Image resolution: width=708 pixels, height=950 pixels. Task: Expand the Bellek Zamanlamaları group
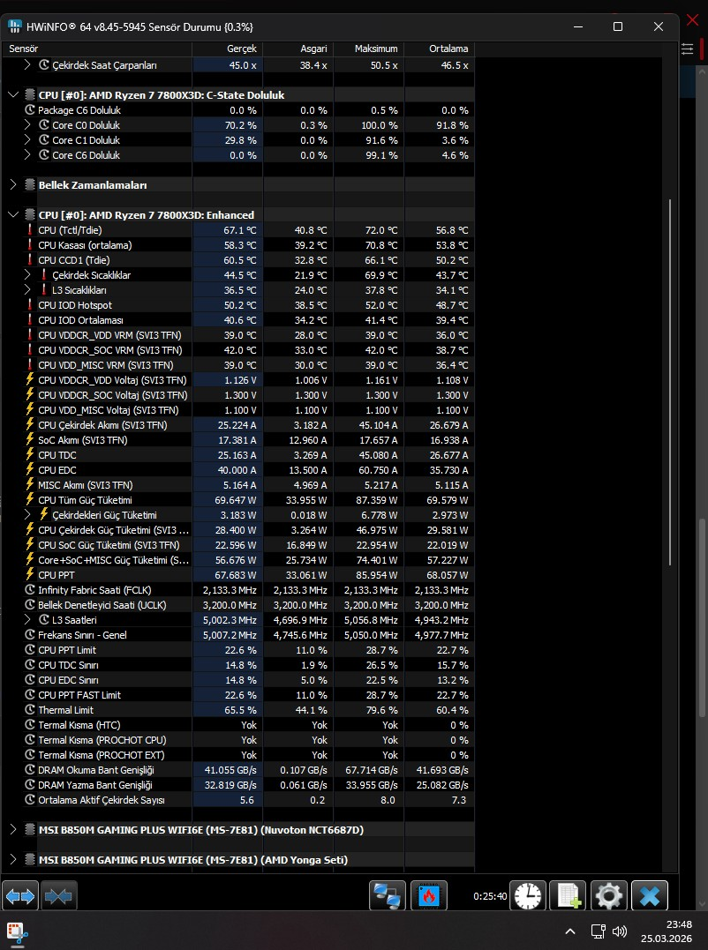pyautogui.click(x=13, y=184)
